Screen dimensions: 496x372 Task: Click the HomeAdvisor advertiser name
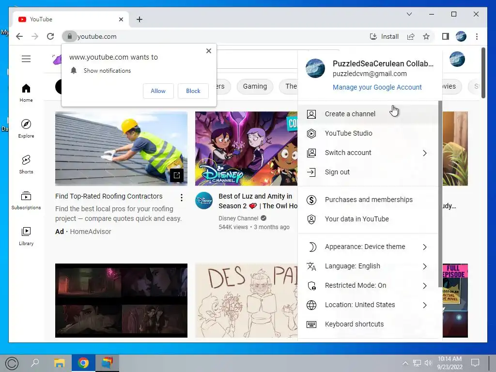click(91, 232)
